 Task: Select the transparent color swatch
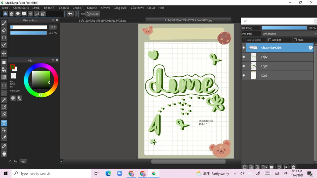(x=13, y=76)
